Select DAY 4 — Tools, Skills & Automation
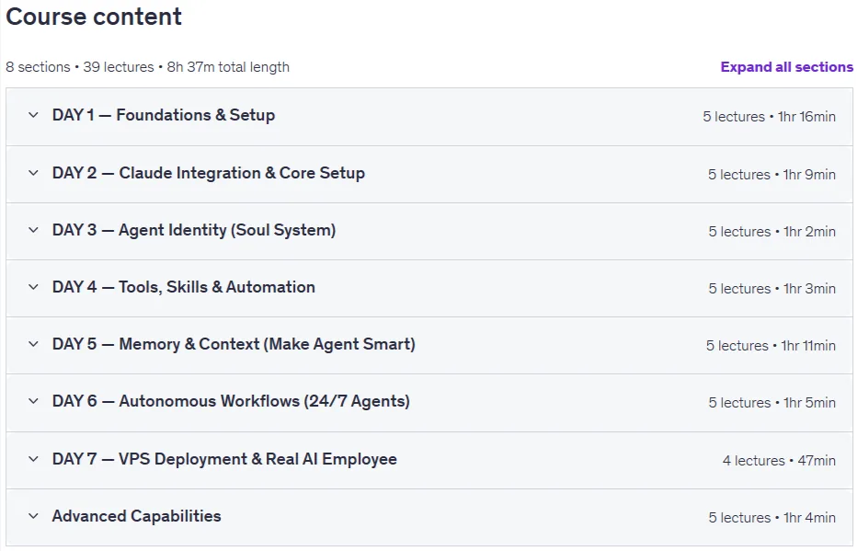The width and height of the screenshot is (857, 551). coord(184,287)
